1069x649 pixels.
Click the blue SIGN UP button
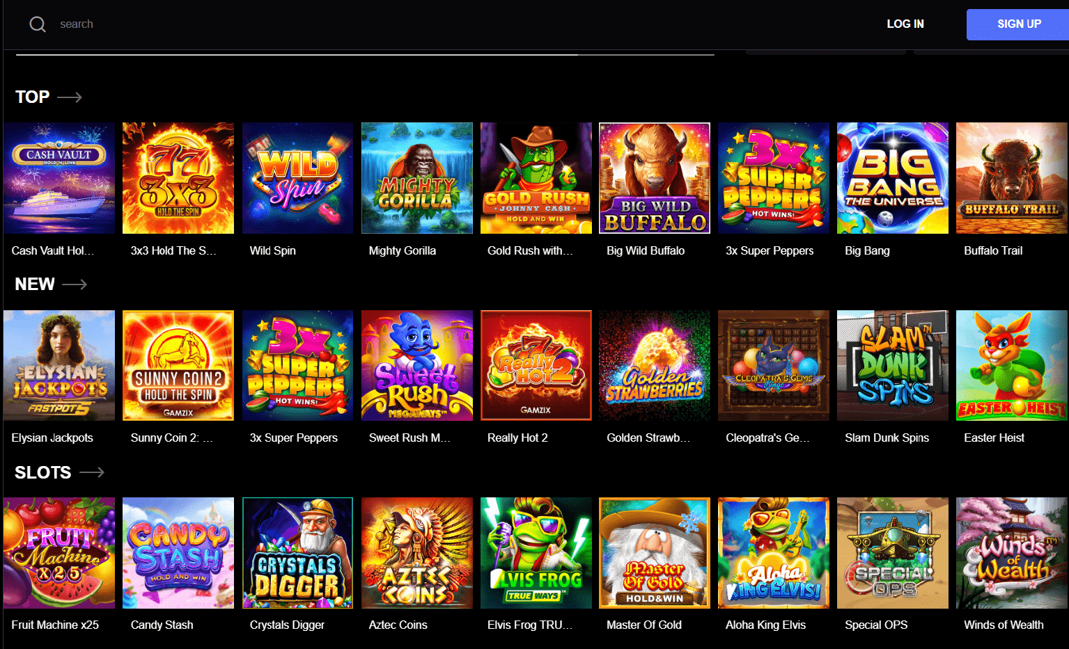click(1019, 24)
